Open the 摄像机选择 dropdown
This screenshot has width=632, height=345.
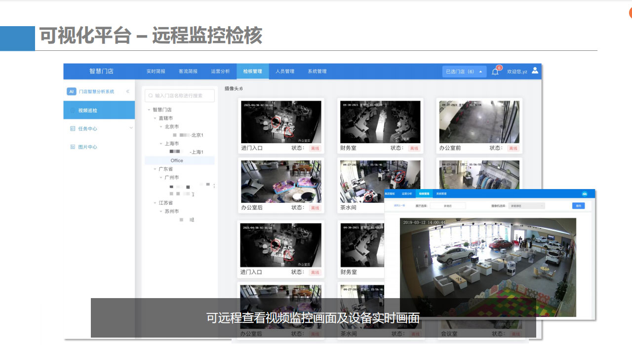pos(527,205)
